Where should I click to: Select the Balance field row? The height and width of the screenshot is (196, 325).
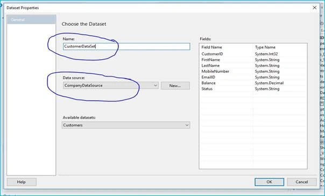[x=253, y=83]
